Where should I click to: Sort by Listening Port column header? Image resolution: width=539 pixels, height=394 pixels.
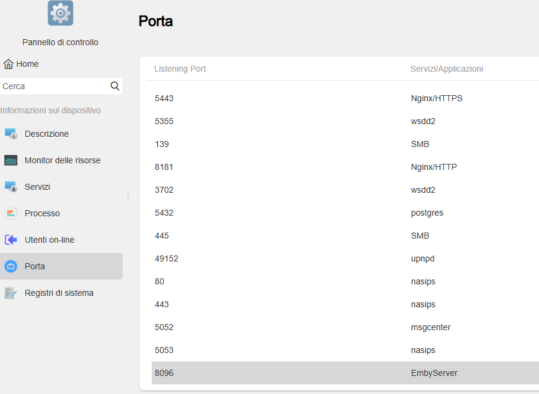pyautogui.click(x=180, y=69)
